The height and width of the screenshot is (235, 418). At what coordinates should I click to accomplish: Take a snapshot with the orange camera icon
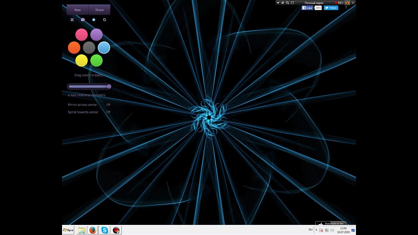347,3
